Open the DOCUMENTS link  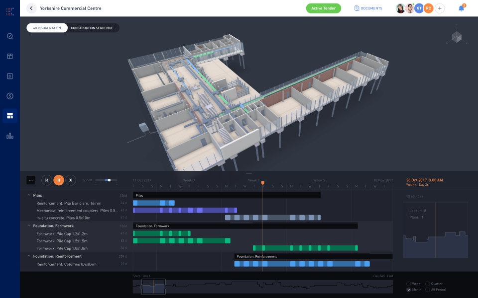pyautogui.click(x=368, y=8)
